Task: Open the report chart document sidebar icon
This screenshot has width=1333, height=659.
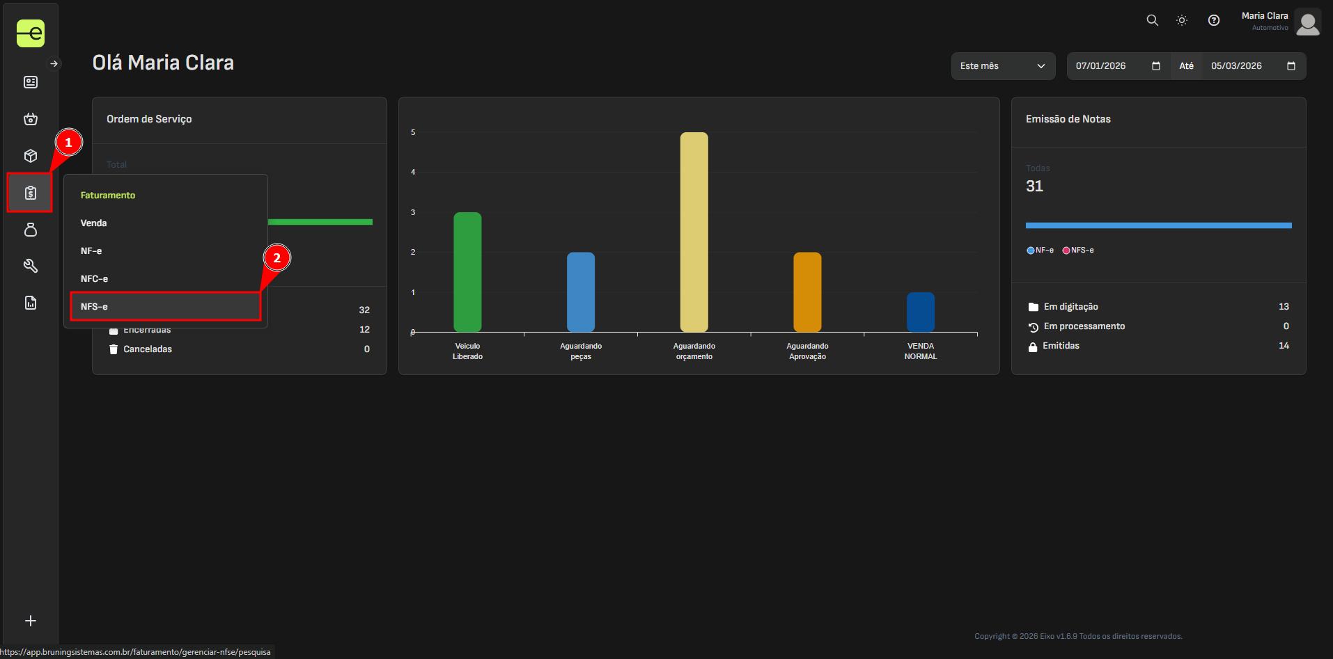Action: pos(31,303)
